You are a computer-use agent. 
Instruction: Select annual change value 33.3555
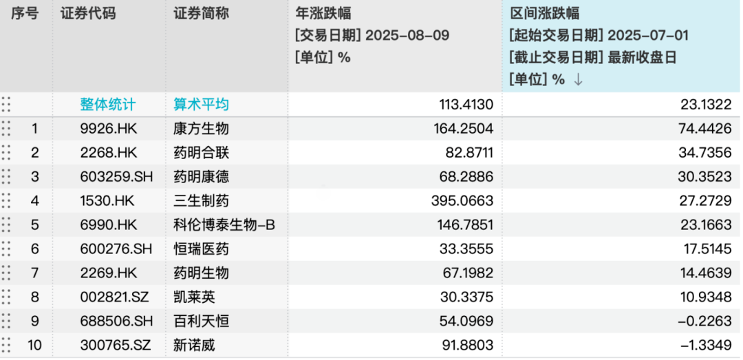click(x=468, y=249)
